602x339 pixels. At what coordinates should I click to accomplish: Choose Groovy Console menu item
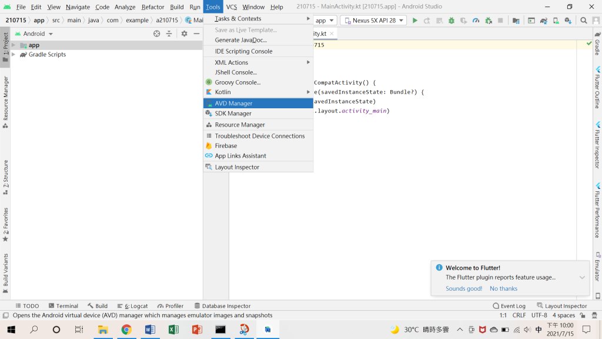258,82
